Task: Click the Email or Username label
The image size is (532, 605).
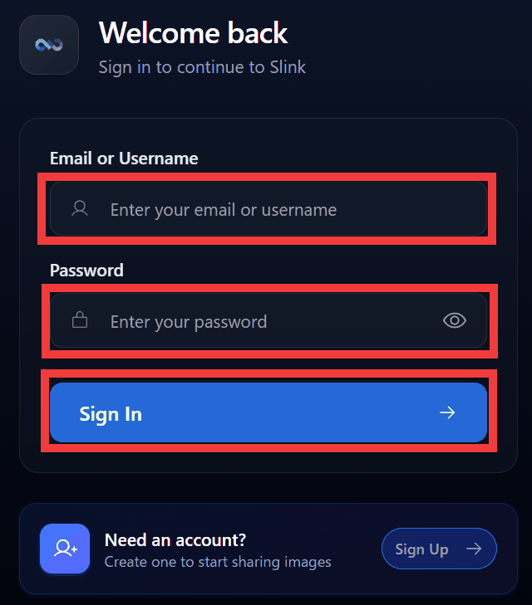Action: 124,158
